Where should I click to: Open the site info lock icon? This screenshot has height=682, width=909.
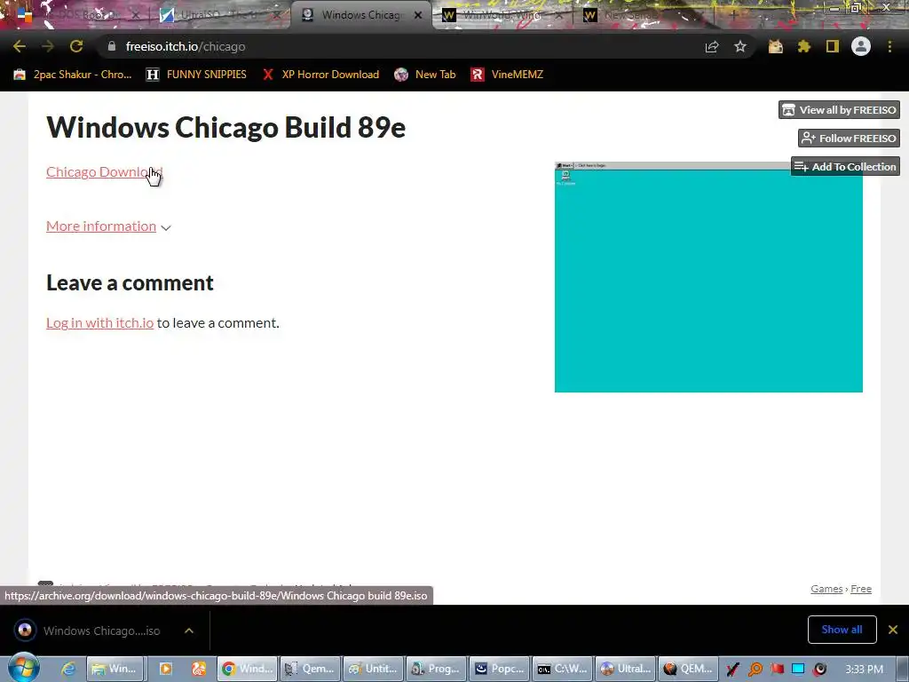click(x=111, y=46)
